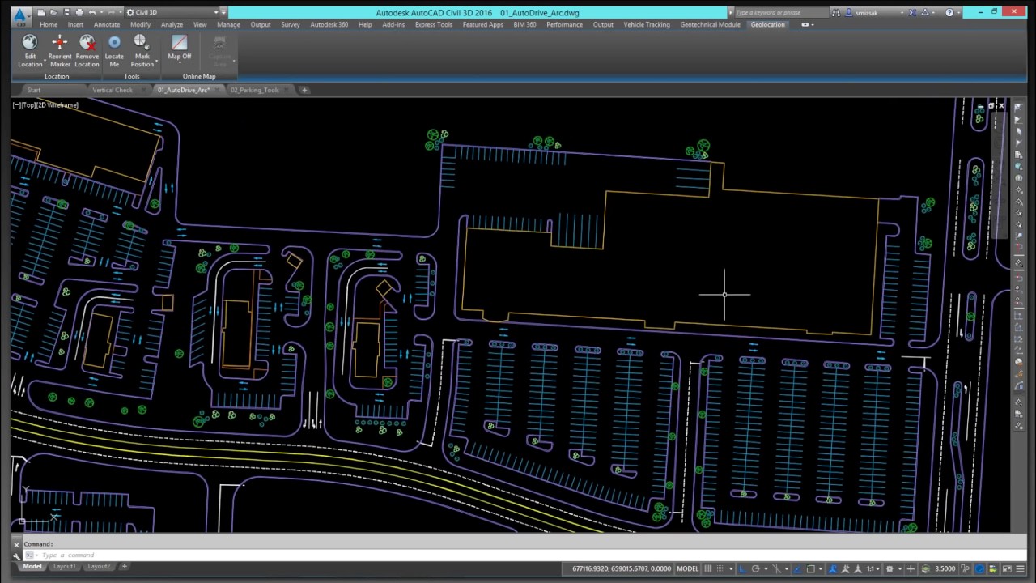Toggle Snap Mode in the status bar
The height and width of the screenshot is (583, 1036).
coord(721,568)
